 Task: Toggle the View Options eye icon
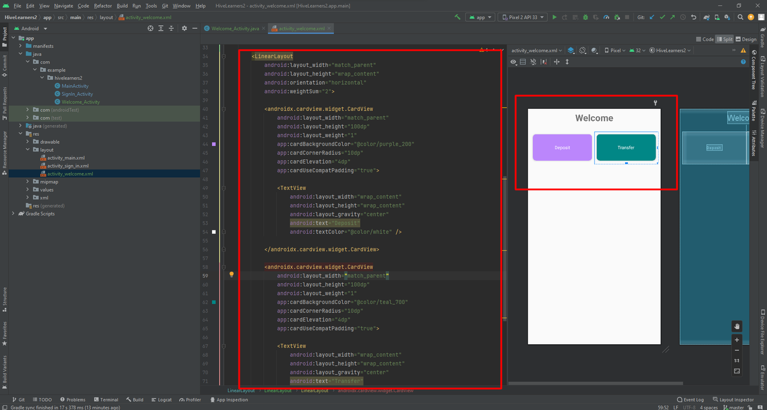tap(514, 62)
